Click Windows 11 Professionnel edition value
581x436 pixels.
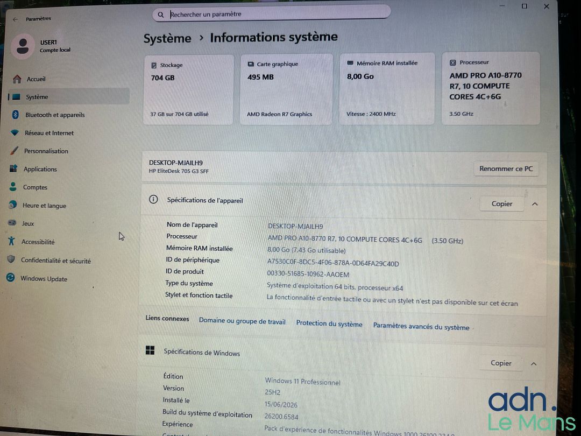[302, 381]
